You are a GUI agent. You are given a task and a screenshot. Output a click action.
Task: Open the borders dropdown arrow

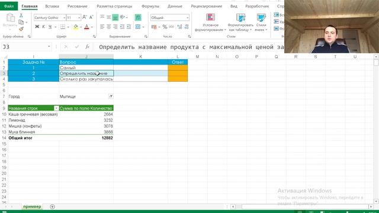[68, 27]
